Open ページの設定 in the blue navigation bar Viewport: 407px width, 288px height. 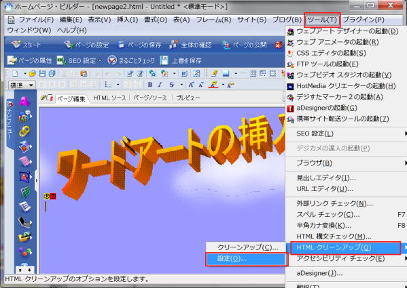click(x=86, y=45)
